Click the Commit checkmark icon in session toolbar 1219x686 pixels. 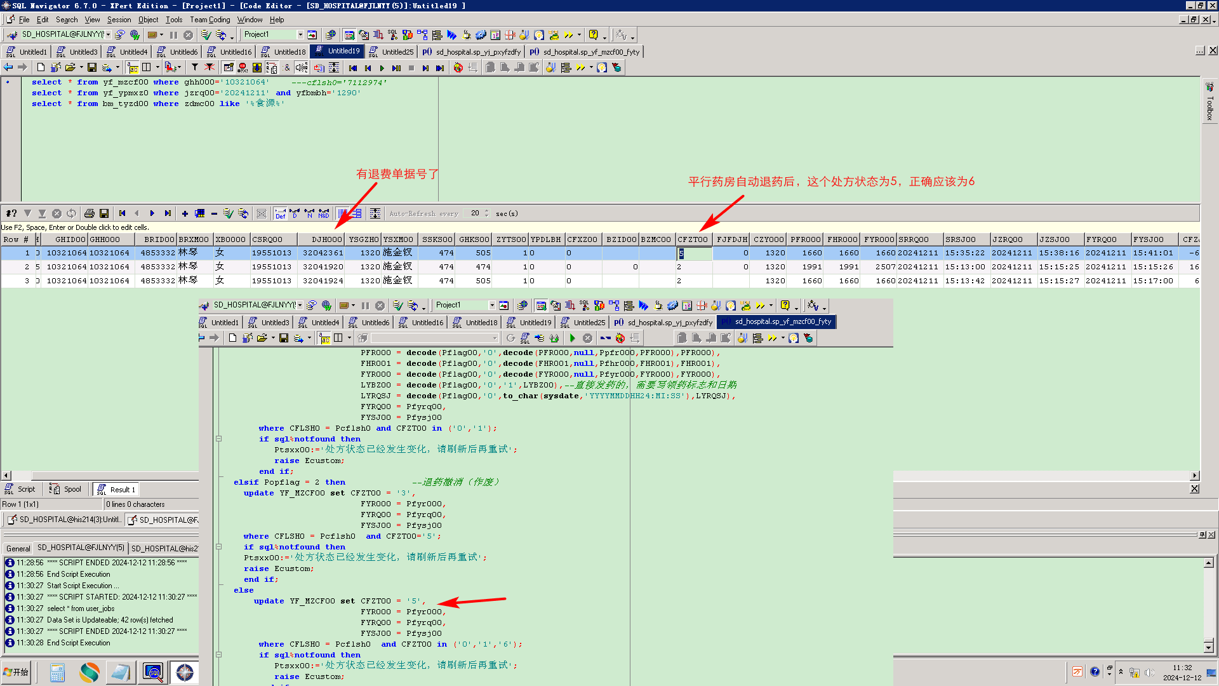(206, 35)
